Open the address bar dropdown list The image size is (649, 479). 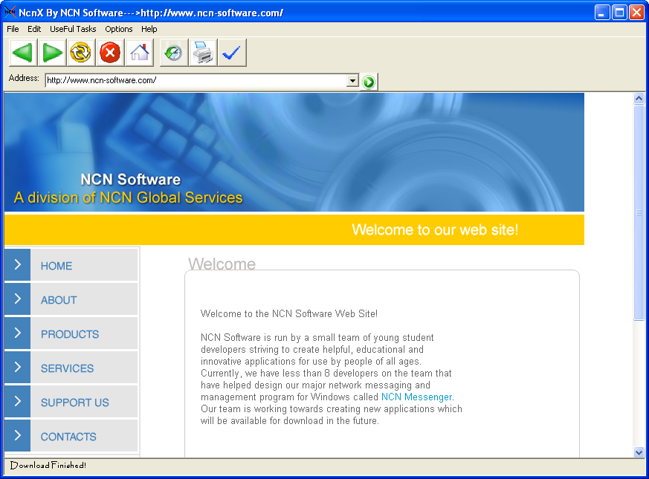pyautogui.click(x=352, y=80)
